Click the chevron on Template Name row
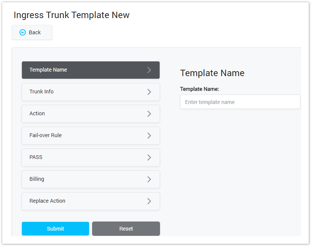This screenshot has height=246, width=311. tap(149, 70)
